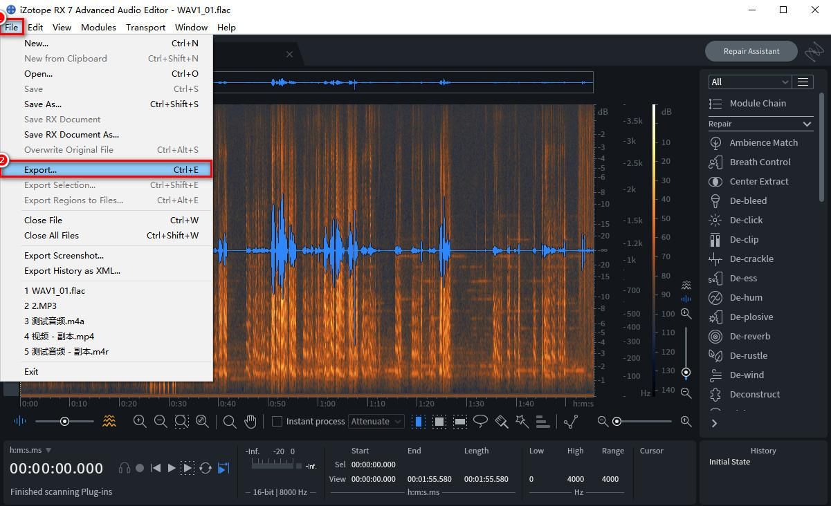Adjust the playback volume slider
This screenshot has height=506, width=831.
[x=65, y=421]
